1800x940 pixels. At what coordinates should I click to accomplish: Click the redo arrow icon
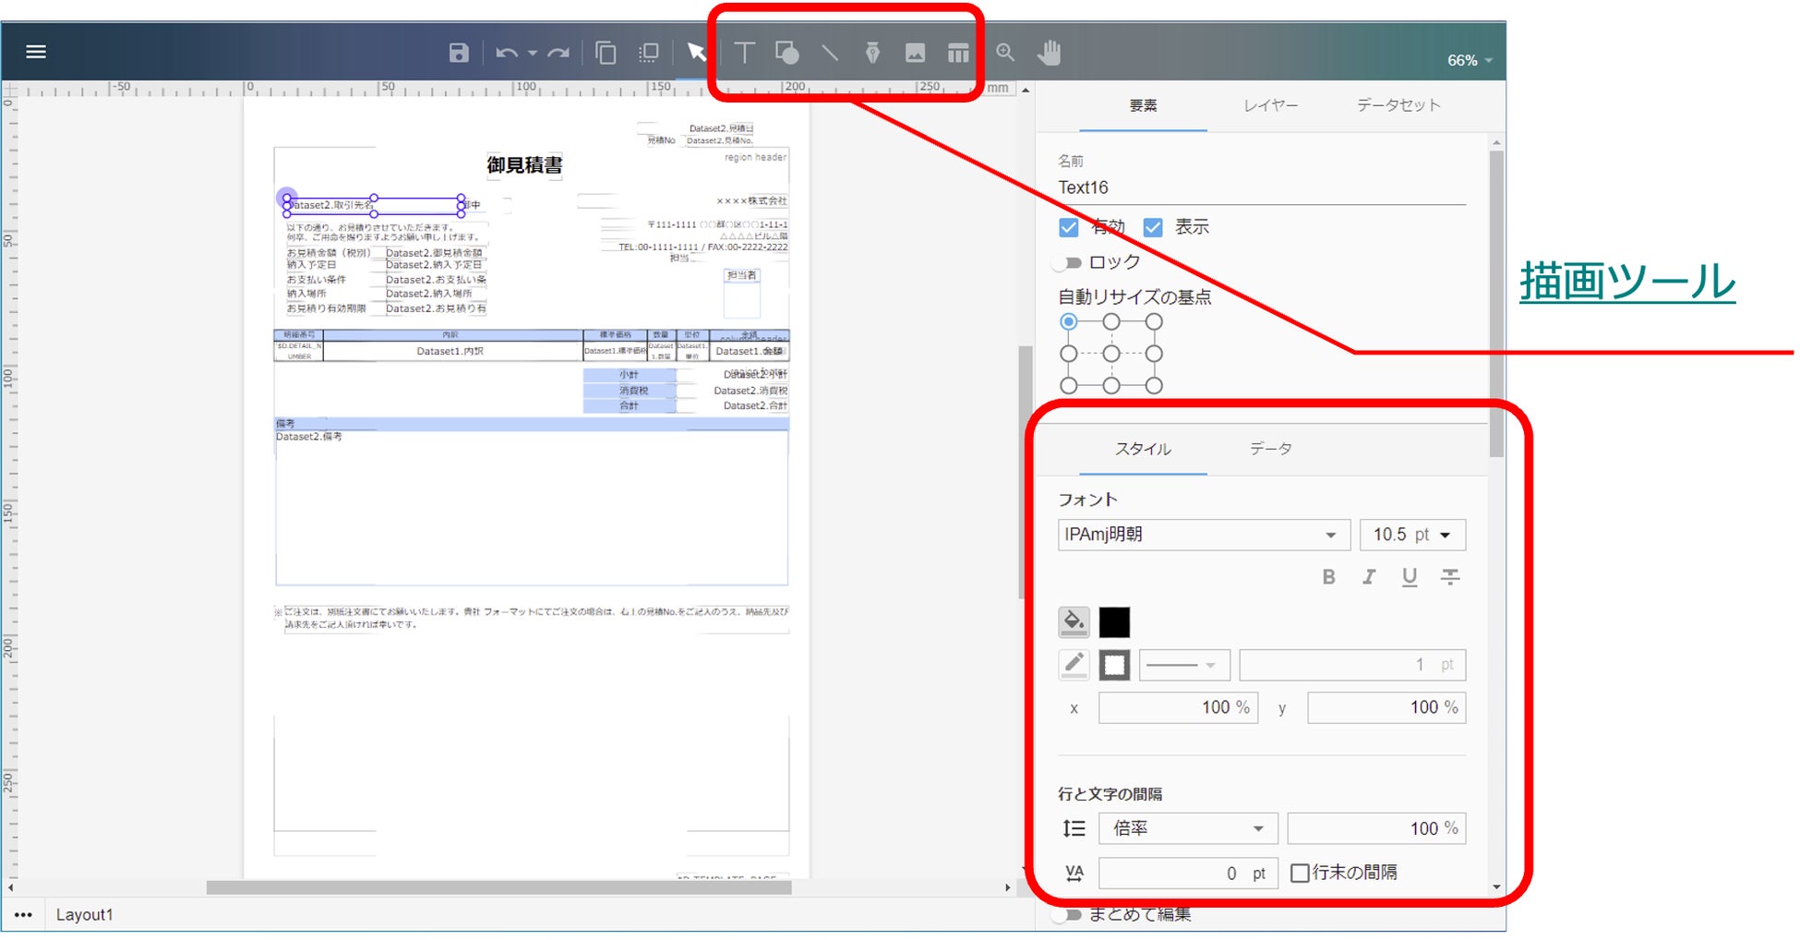point(558,53)
